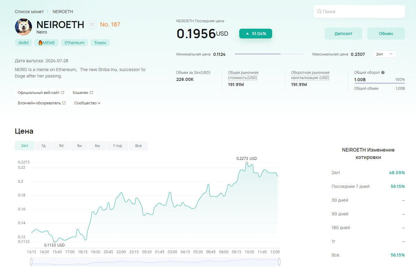Select the Токен tag
Viewport: 416px width, 277px height.
pyautogui.click(x=100, y=43)
